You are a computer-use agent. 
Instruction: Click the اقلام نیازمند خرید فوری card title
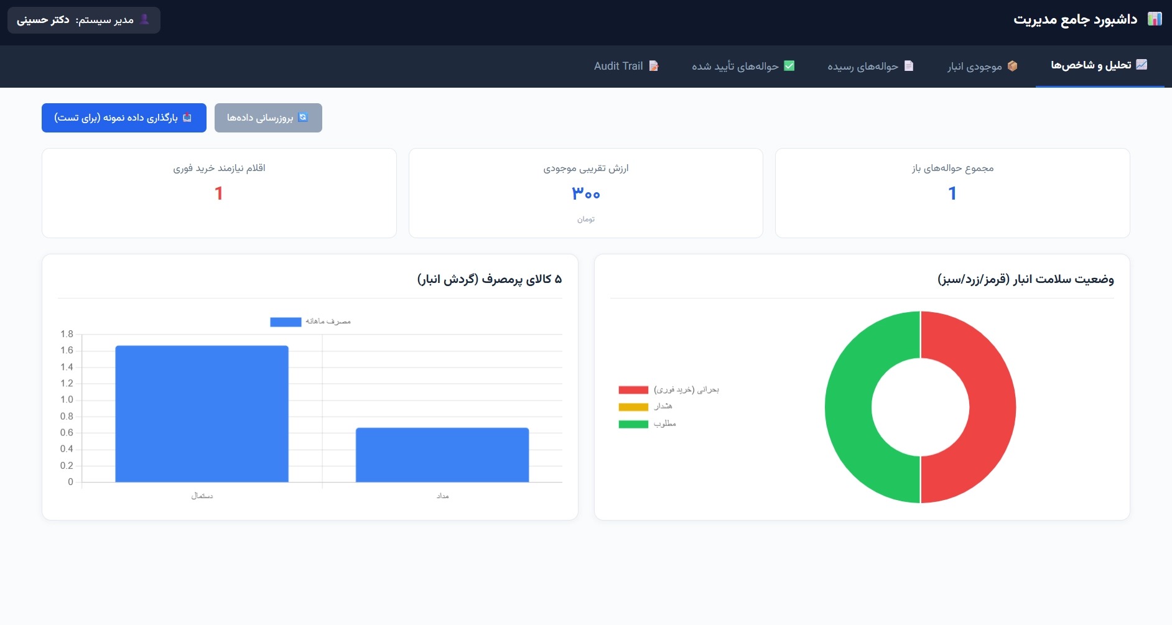[x=219, y=168]
